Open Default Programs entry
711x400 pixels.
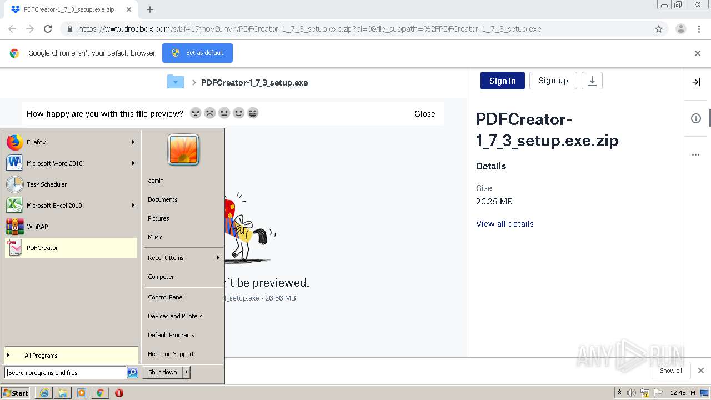(x=171, y=335)
